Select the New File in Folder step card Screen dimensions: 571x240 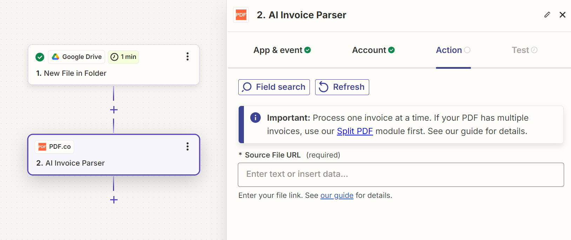(114, 65)
